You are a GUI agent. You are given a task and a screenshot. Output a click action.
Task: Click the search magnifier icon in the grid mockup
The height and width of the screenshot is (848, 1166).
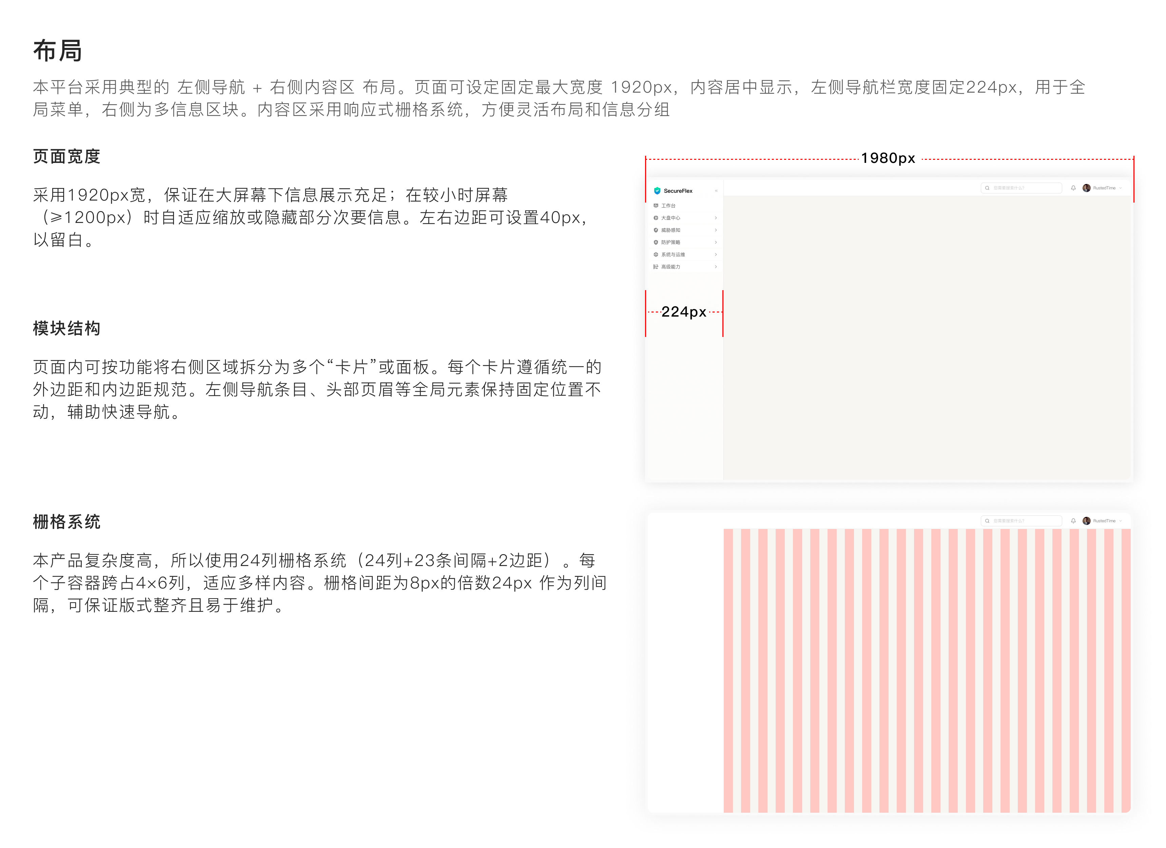coord(987,521)
